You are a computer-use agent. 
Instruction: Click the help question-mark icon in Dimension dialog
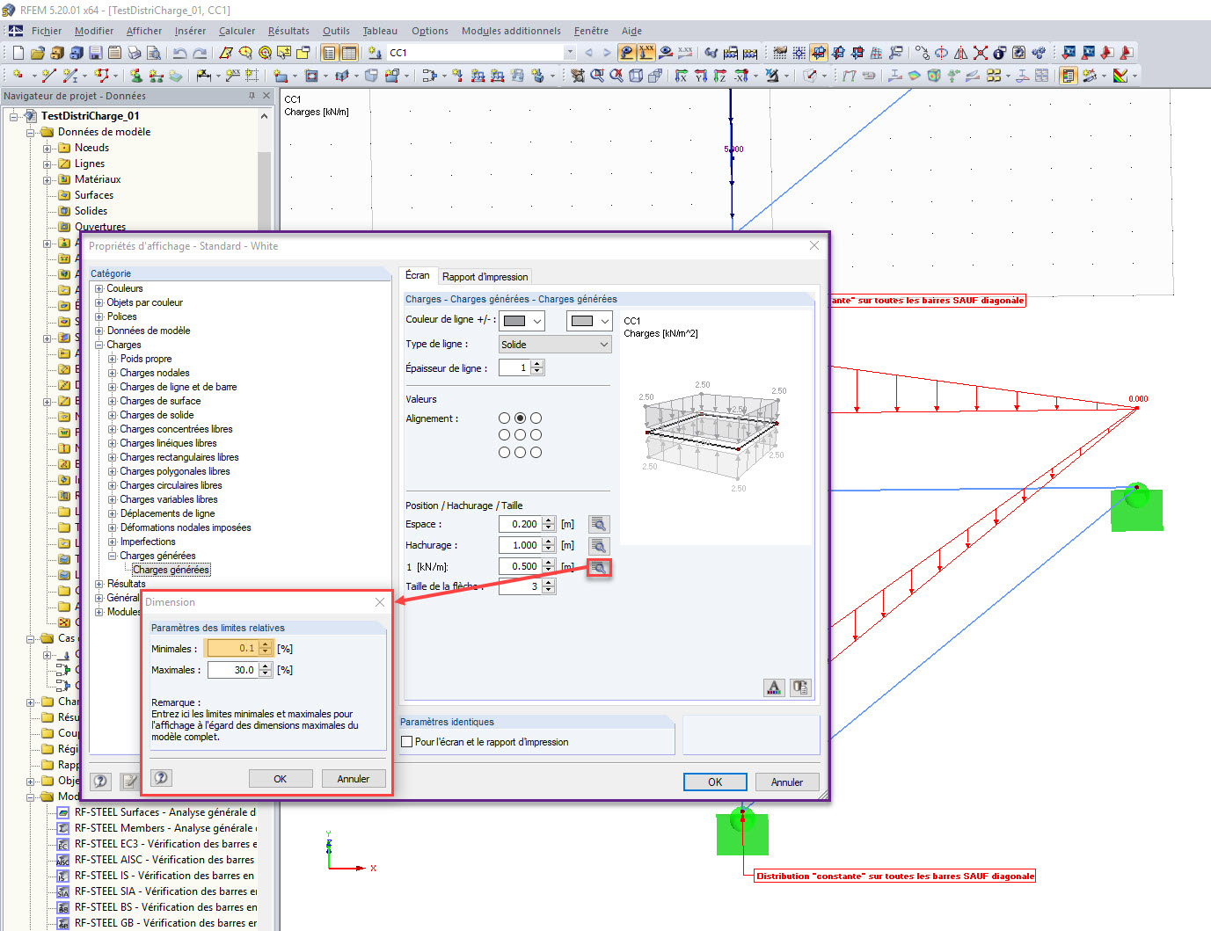point(161,777)
